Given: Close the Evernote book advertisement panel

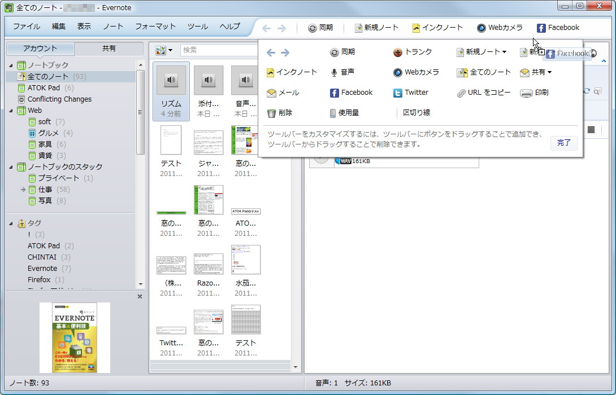Looking at the screenshot, I should coord(140,297).
